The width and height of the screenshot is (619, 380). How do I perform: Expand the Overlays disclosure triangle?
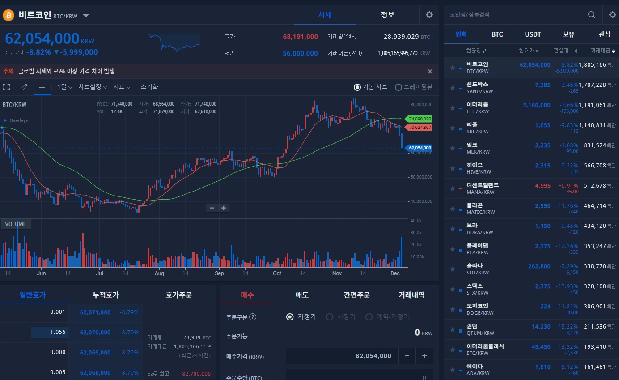5,120
